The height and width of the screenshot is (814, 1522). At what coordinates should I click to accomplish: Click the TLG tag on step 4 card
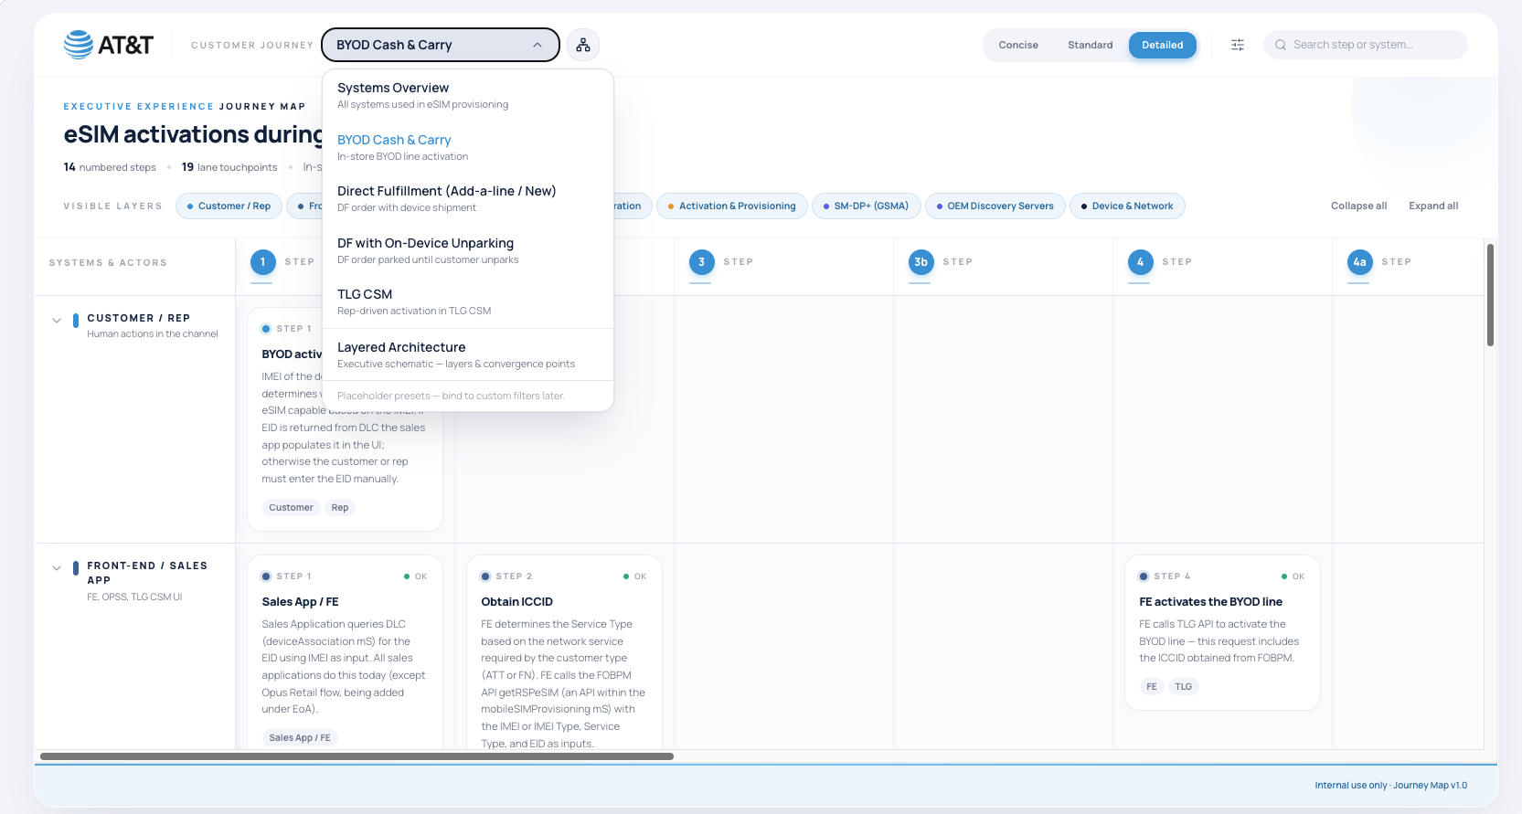1184,687
